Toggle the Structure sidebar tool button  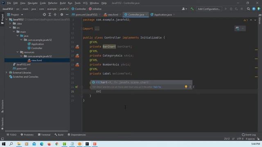(2, 106)
